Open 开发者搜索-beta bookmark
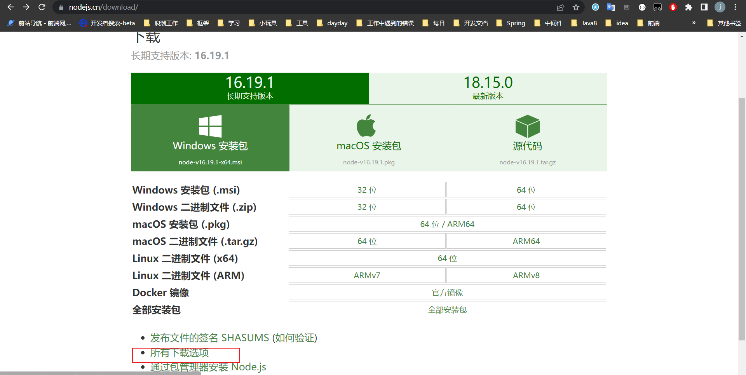Image resolution: width=746 pixels, height=375 pixels. point(107,23)
